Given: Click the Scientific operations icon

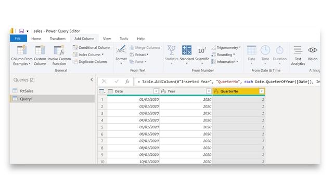Looking at the screenshot, I should pos(202,50).
